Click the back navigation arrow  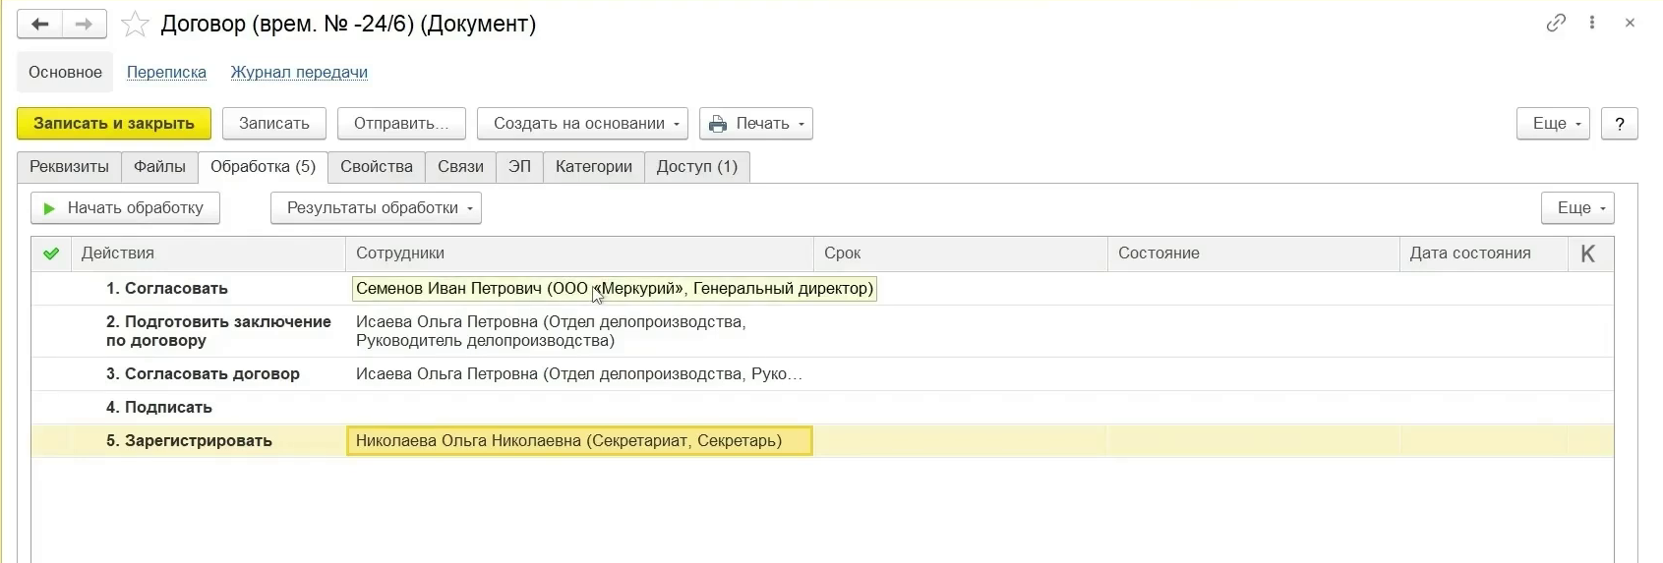(39, 24)
